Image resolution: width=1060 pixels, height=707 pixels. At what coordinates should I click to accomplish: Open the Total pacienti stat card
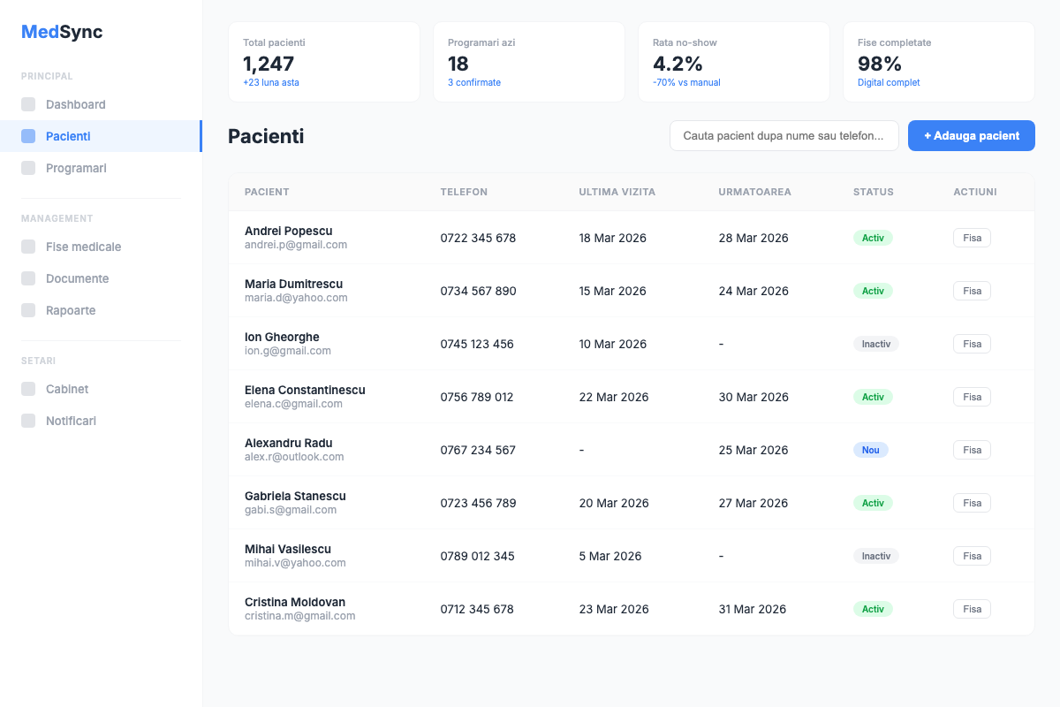[323, 62]
